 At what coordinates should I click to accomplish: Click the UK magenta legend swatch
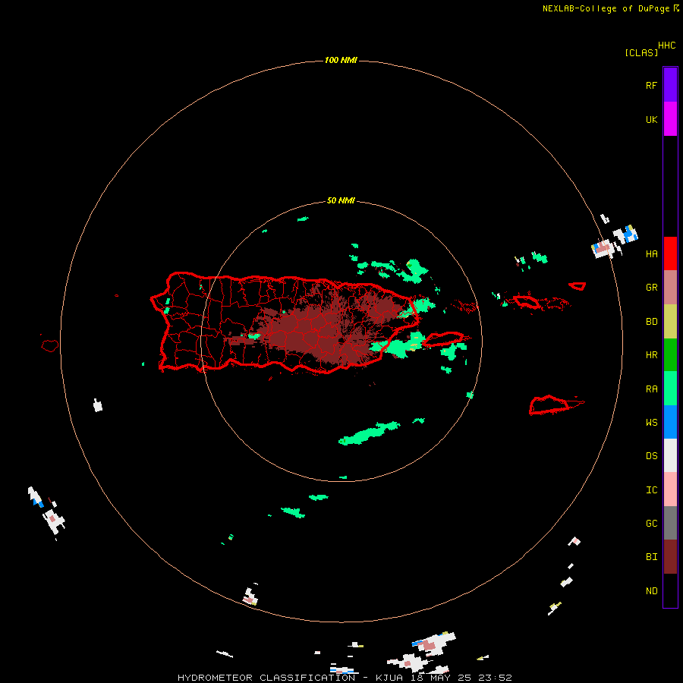[670, 119]
